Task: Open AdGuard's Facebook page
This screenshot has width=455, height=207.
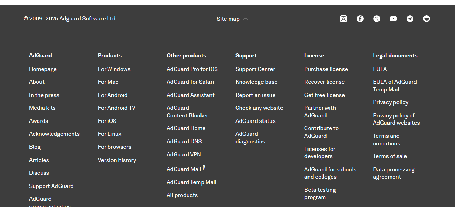Action: point(360,19)
